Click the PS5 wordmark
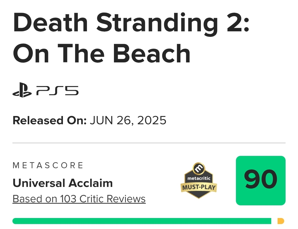Screen dimensions: 298x229 point(57,90)
